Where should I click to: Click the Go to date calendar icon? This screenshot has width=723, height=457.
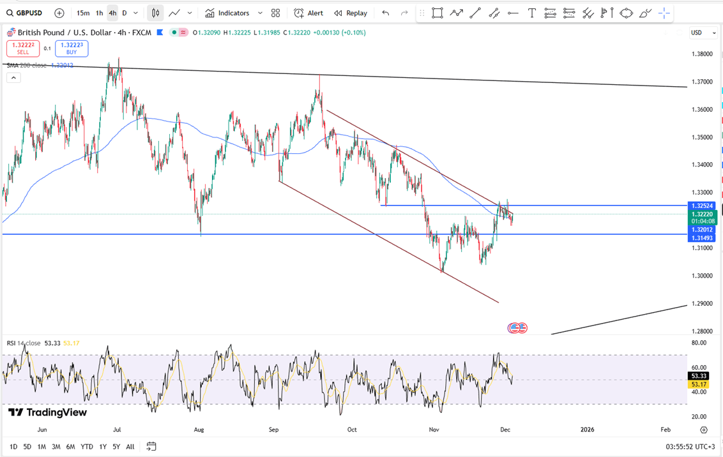[151, 447]
